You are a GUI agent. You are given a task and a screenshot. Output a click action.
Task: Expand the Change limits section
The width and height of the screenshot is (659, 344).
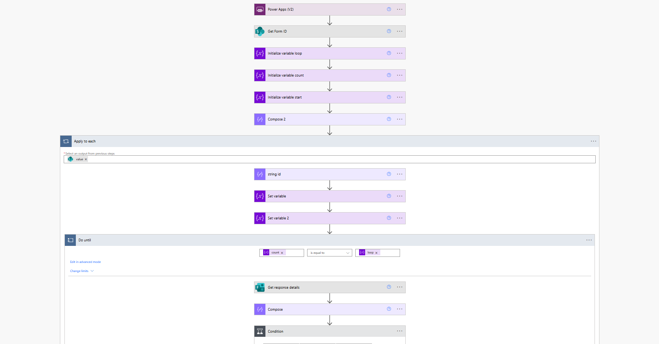pyautogui.click(x=82, y=271)
